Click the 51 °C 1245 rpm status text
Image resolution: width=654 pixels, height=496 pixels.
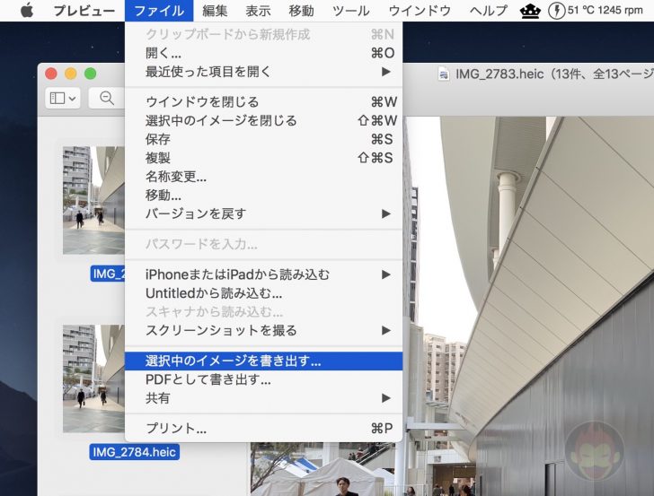[605, 11]
